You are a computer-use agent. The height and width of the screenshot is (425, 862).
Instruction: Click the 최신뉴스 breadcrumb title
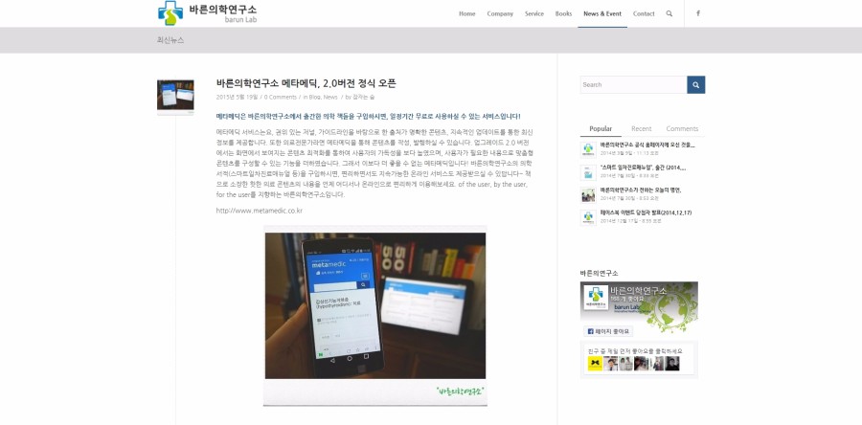[x=170, y=40]
